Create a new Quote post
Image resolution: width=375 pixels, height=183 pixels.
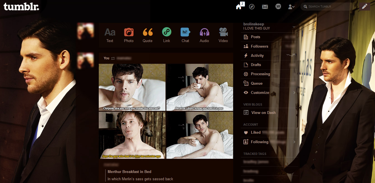point(148,35)
